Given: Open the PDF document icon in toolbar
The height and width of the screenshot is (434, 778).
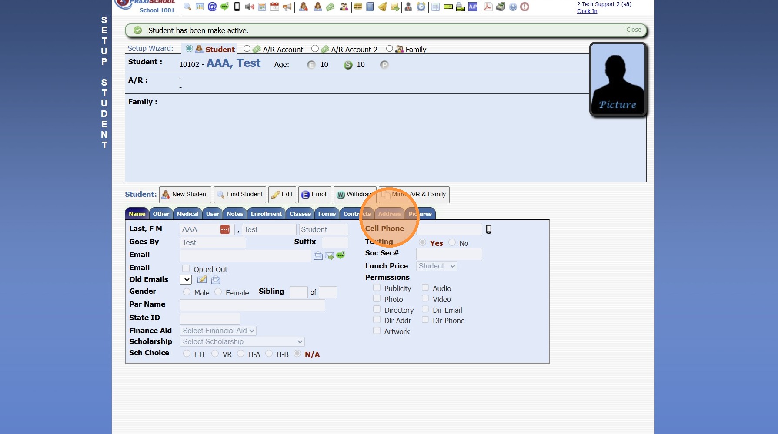Looking at the screenshot, I should coord(488,7).
